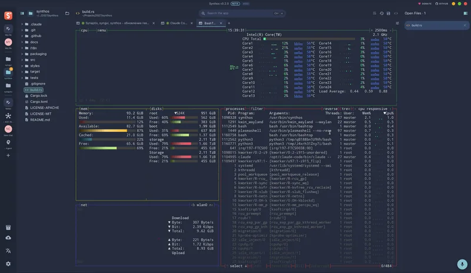Open the MY avatar in sidebar
The width and height of the screenshot is (471, 273).
click(x=8, y=42)
